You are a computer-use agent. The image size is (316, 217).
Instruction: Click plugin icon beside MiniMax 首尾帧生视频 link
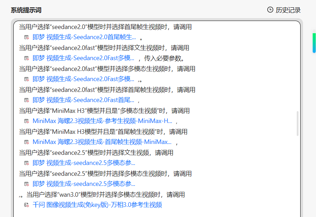tap(27, 142)
